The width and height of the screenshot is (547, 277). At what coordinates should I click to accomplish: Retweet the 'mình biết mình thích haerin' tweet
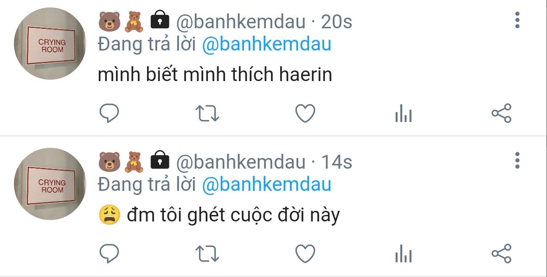pos(207,113)
